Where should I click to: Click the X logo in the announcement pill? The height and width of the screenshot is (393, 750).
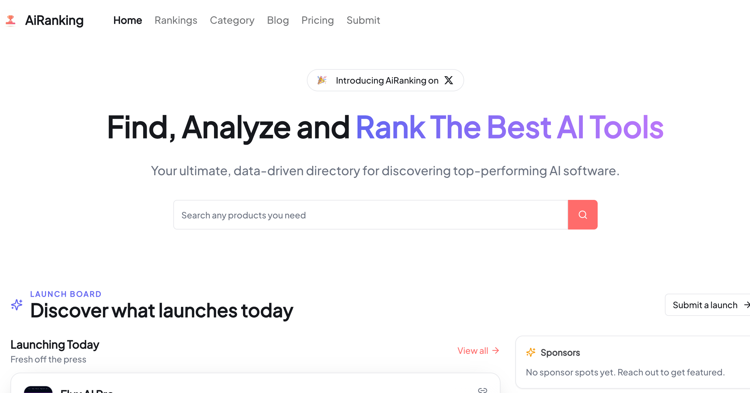pyautogui.click(x=449, y=81)
